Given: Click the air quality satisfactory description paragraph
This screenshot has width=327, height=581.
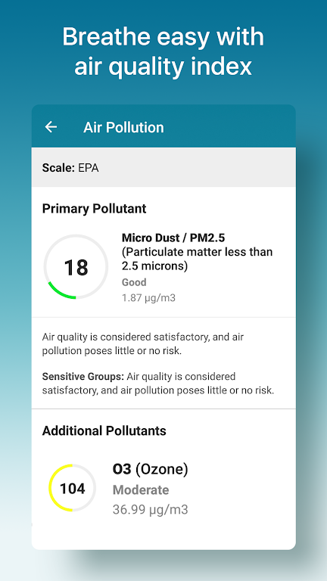Looking at the screenshot, I should pyautogui.click(x=143, y=344).
